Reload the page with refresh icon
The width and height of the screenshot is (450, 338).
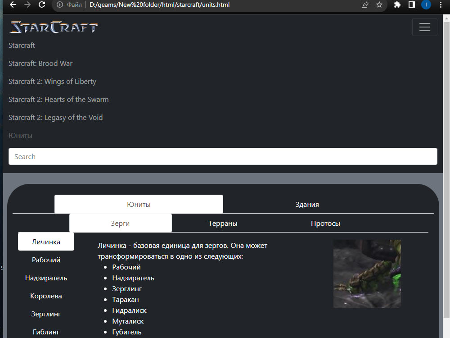(x=42, y=5)
